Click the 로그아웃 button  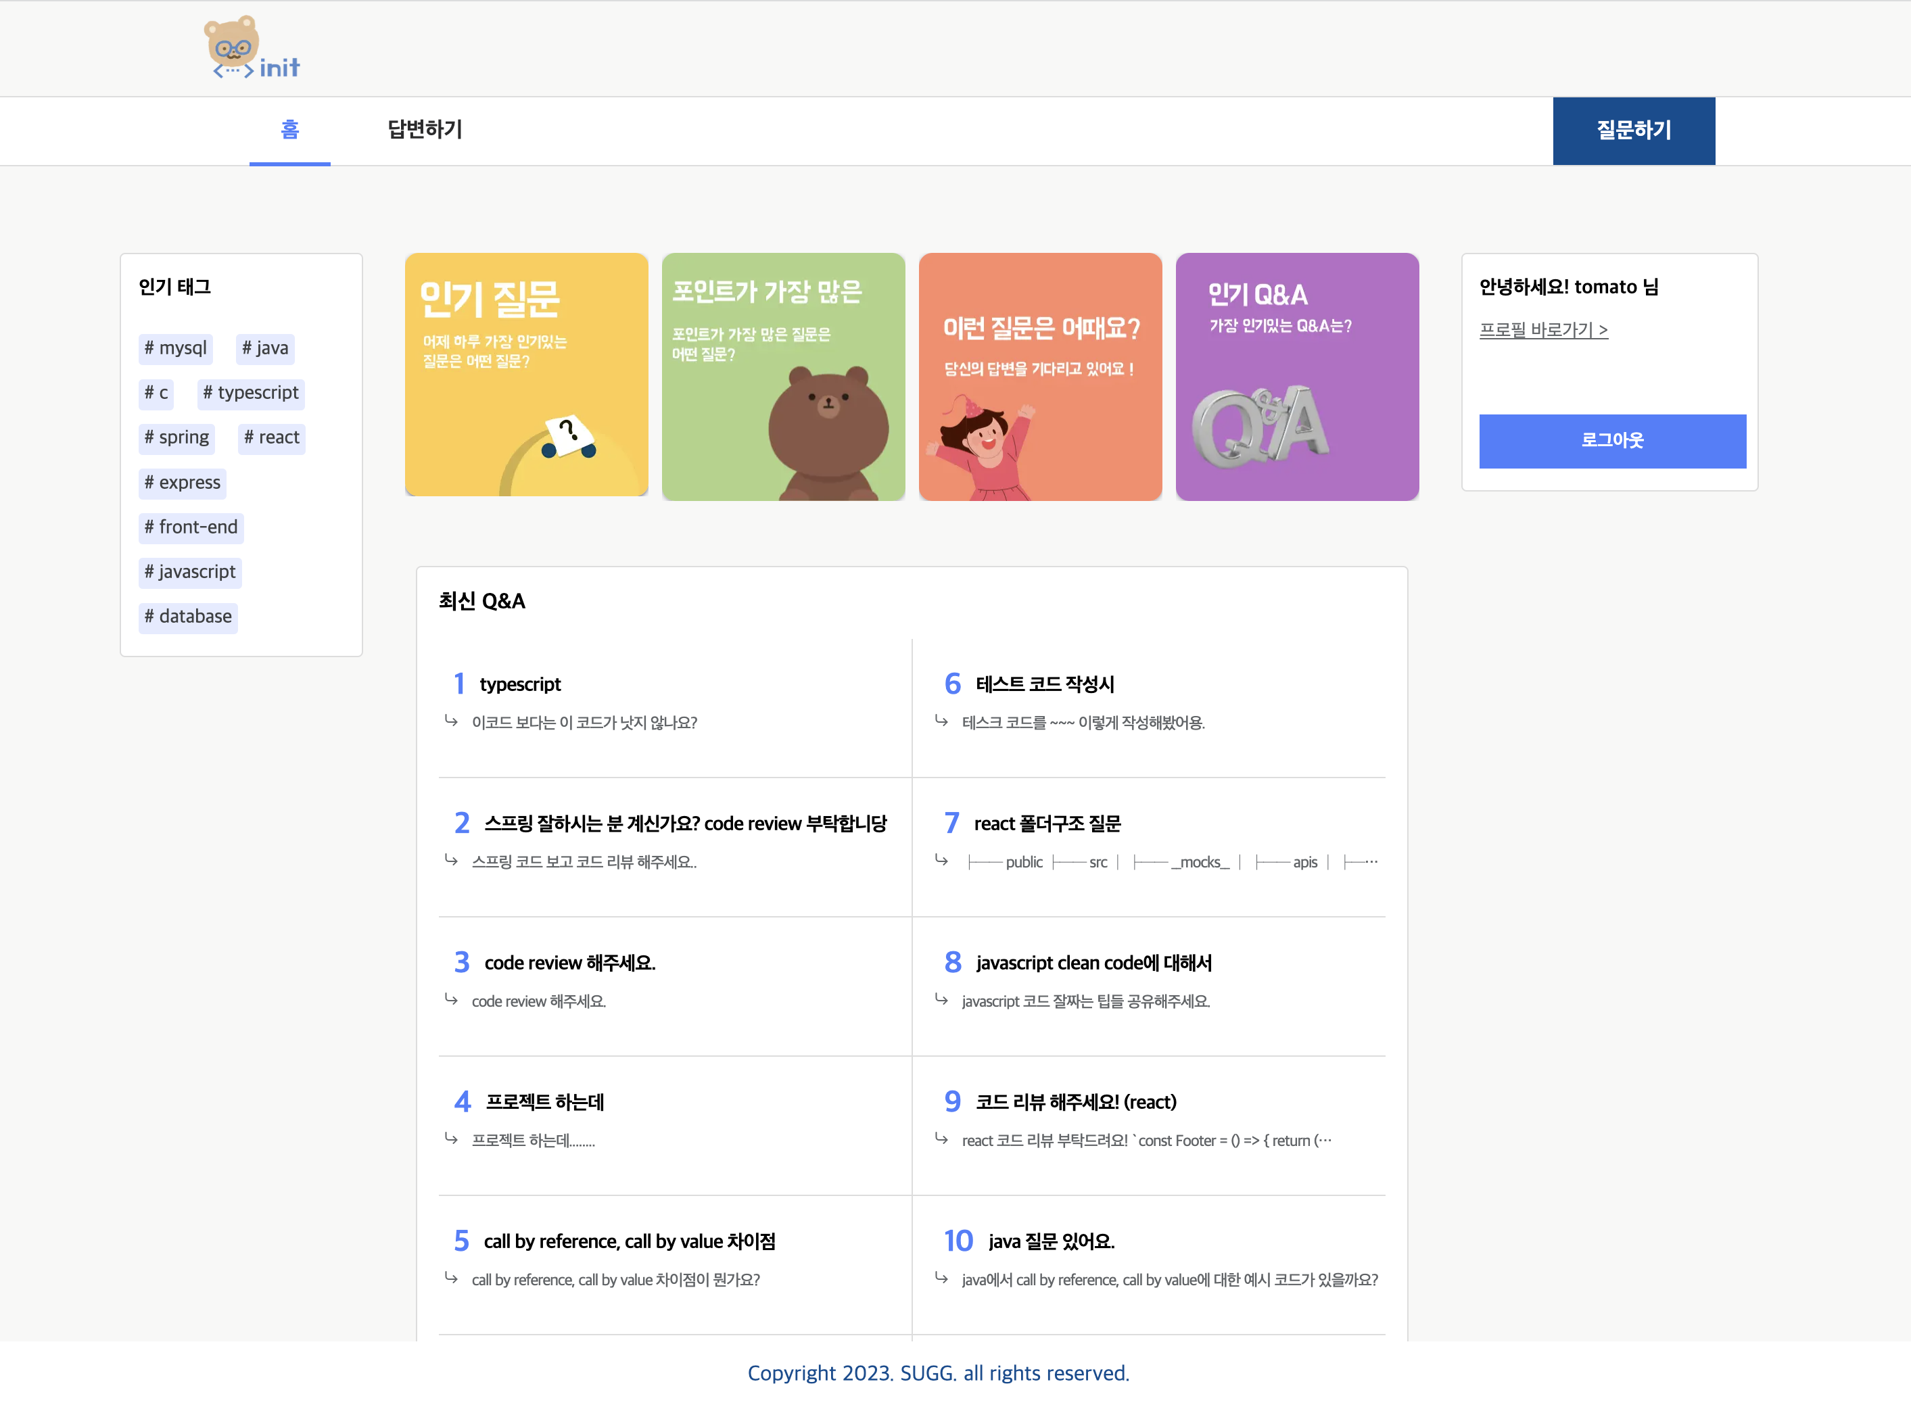pos(1611,441)
